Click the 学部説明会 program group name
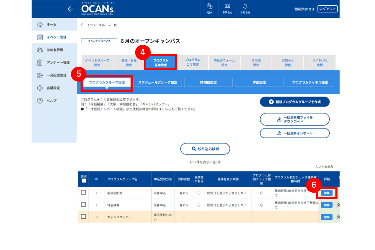 115,193
